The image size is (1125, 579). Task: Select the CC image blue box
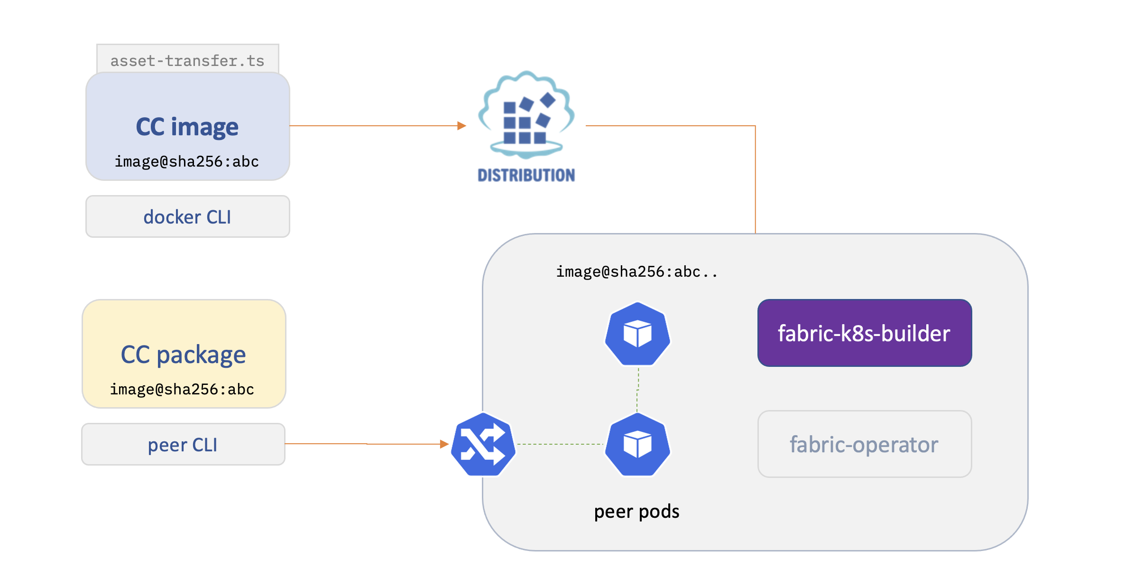[x=188, y=126]
